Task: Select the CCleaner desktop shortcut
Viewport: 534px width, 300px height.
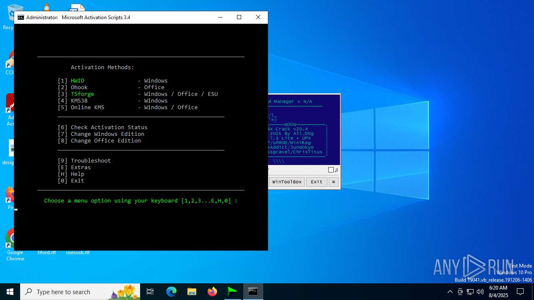Action: pyautogui.click(x=9, y=62)
